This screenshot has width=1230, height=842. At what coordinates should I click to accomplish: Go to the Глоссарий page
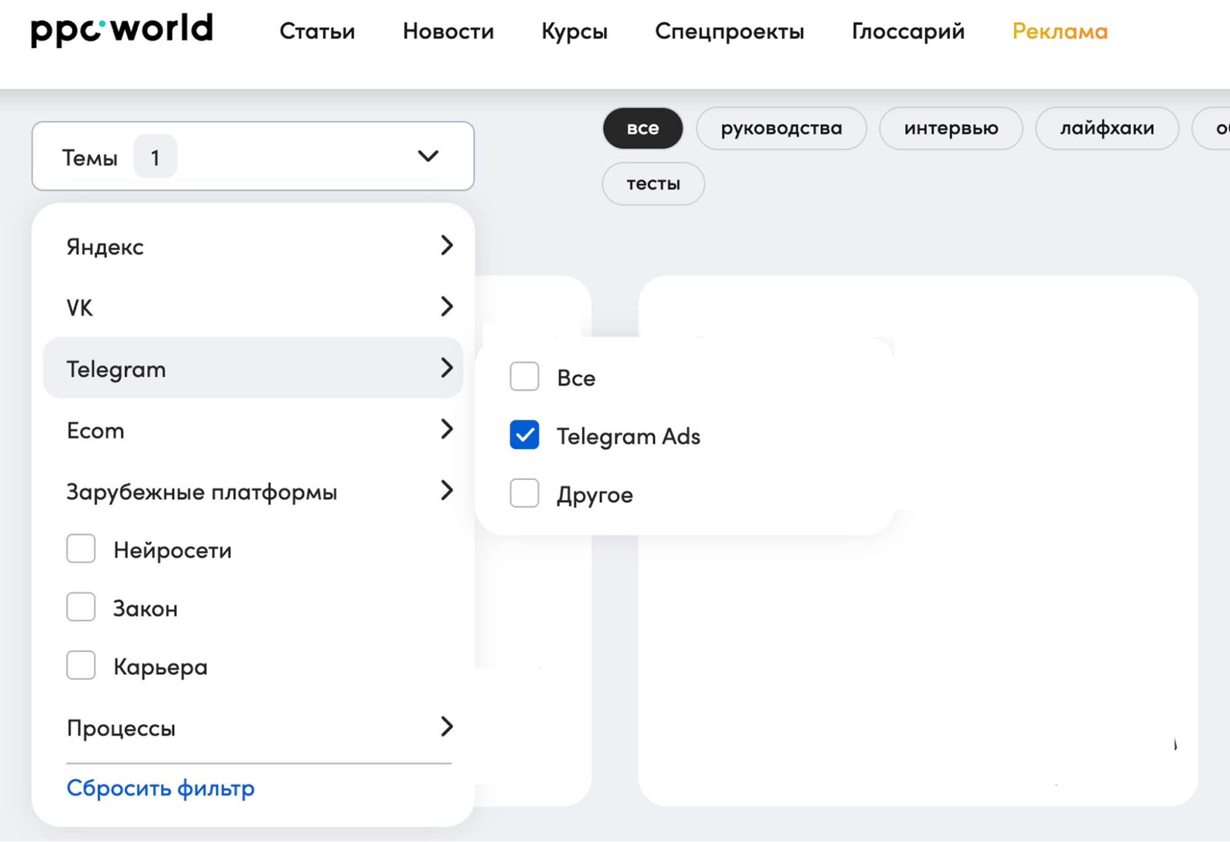[907, 31]
